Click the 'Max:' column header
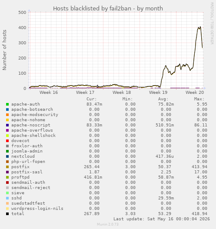 pos(199,99)
